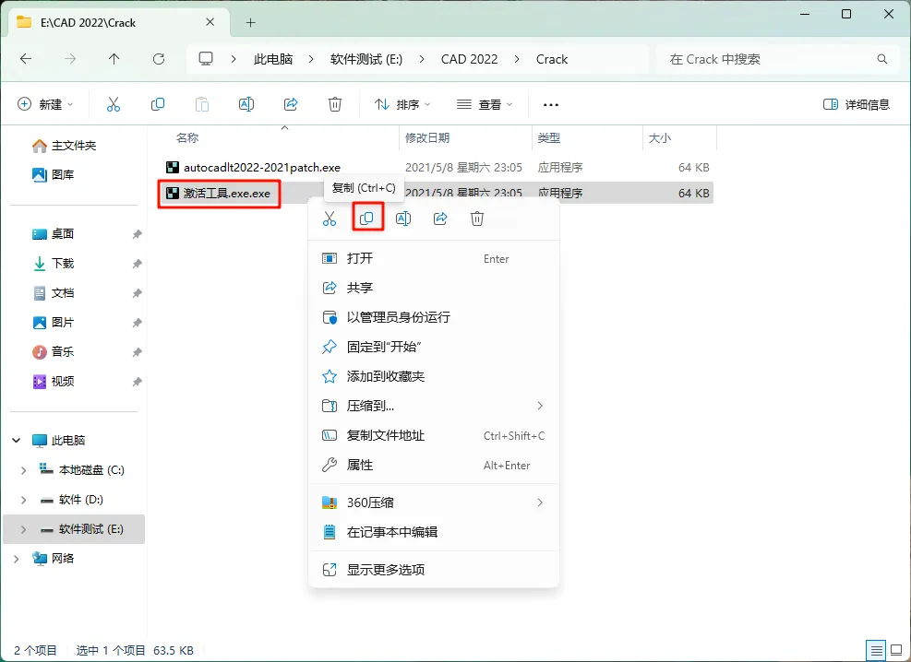
Task: Click the Share icon in the context menu
Action: (x=440, y=219)
